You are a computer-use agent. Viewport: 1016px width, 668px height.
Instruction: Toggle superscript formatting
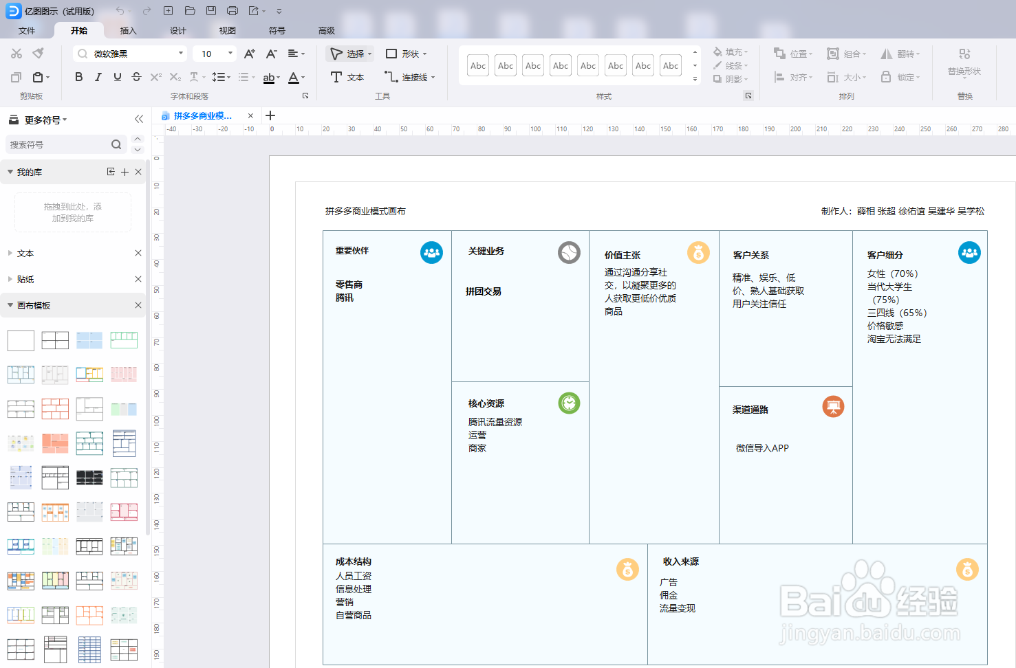point(156,77)
